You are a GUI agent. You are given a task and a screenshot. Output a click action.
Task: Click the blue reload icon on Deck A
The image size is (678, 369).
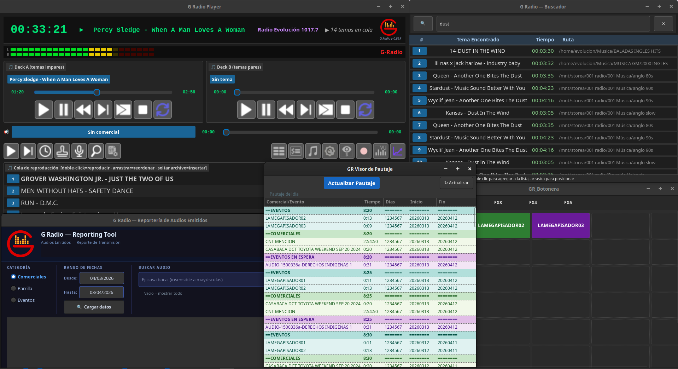(x=163, y=110)
